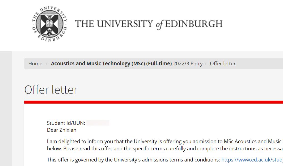Select the Offer letter breadcrumb item
Viewport: 283px width, 166px height.
[x=223, y=63]
